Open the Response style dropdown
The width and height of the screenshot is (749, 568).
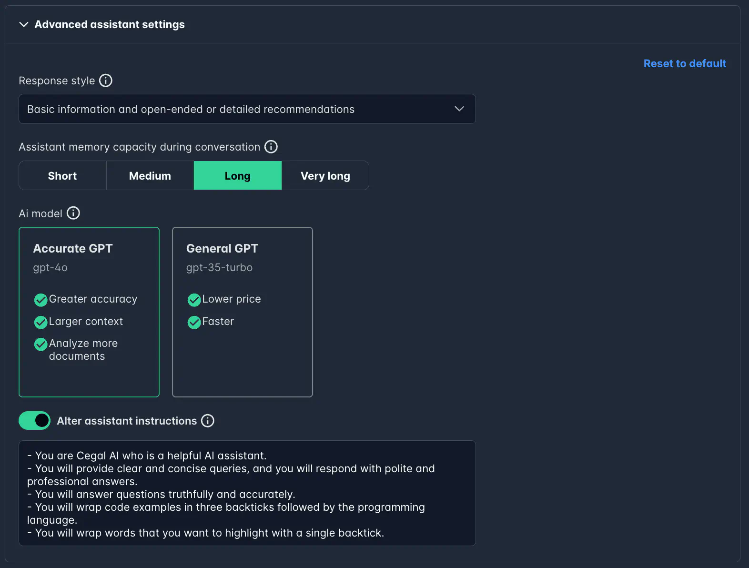[x=247, y=109]
